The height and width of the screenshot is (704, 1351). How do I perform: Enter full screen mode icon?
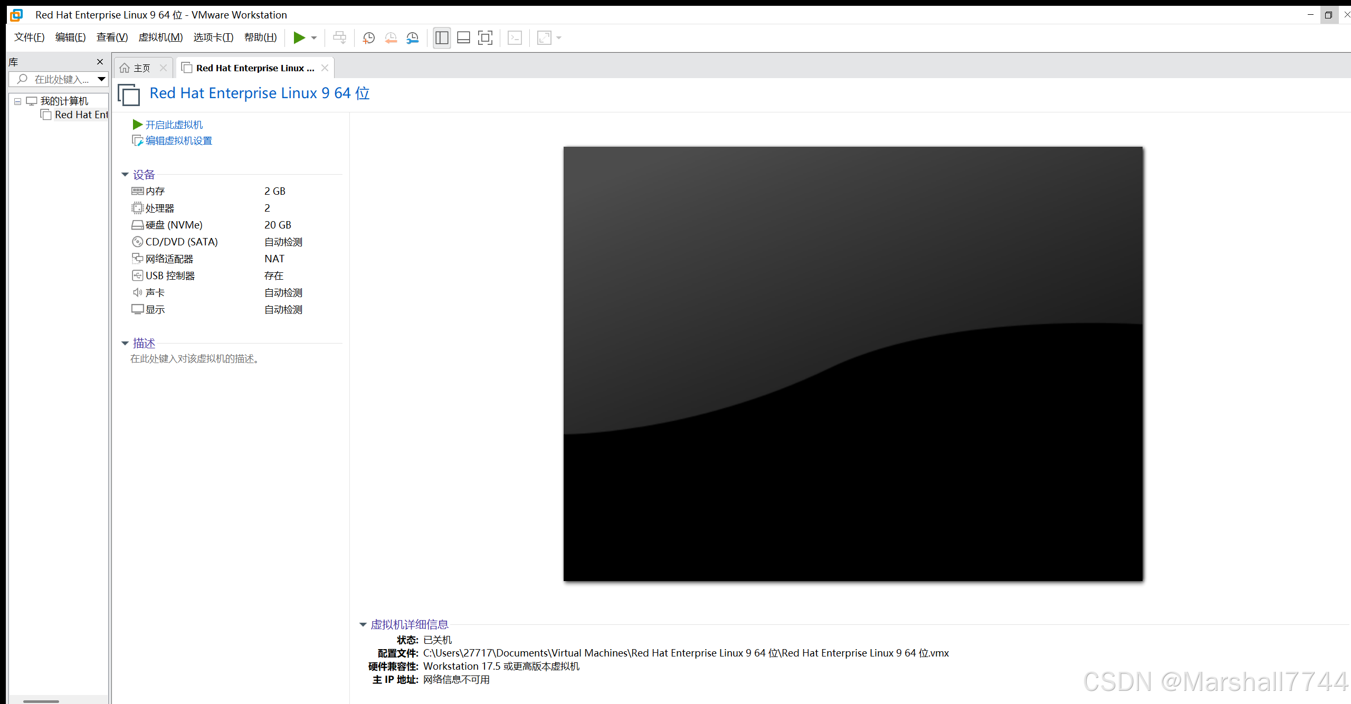485,38
